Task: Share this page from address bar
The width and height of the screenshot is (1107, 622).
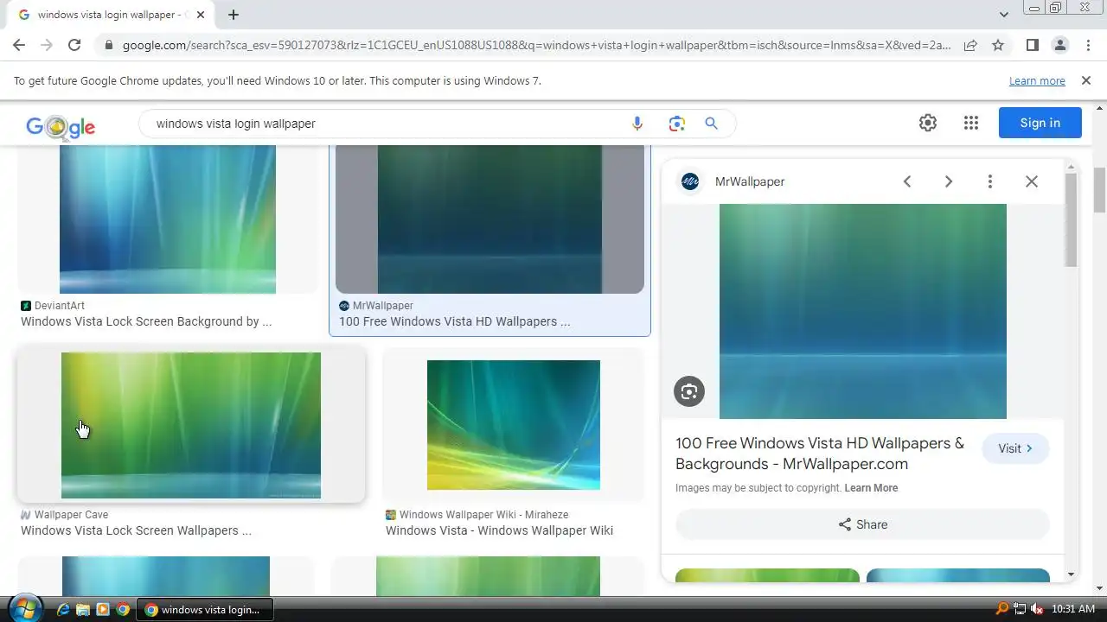Action: click(970, 46)
